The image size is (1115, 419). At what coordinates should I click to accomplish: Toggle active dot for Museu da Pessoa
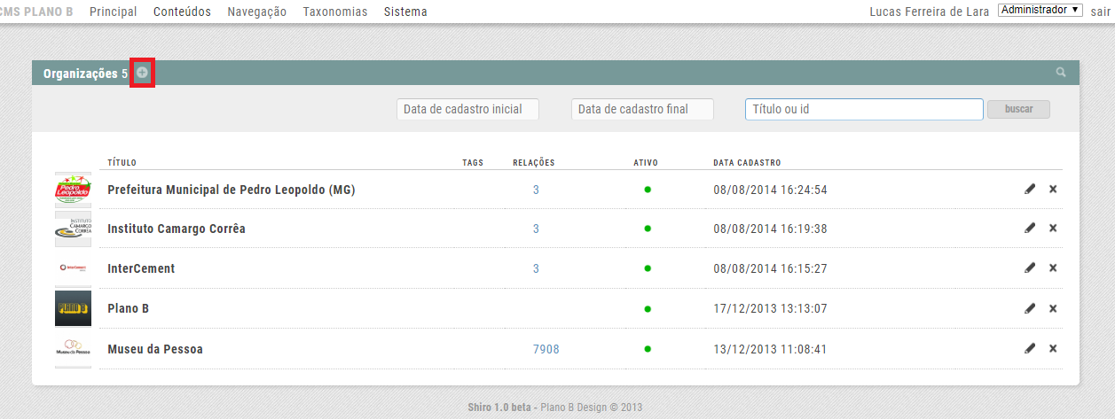pyautogui.click(x=648, y=349)
